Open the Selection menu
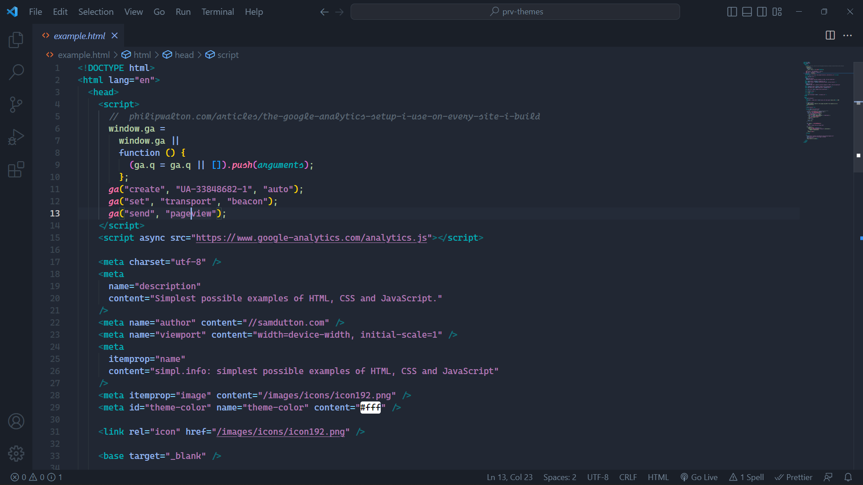The height and width of the screenshot is (485, 863). tap(96, 12)
